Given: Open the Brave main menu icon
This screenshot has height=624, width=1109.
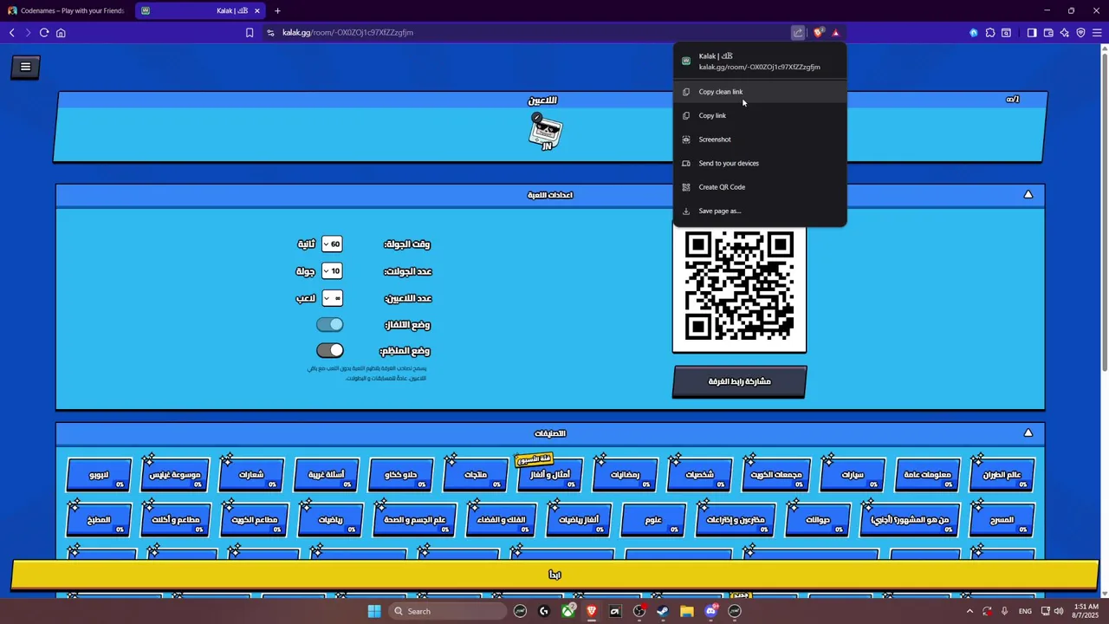Looking at the screenshot, I should pyautogui.click(x=1097, y=33).
